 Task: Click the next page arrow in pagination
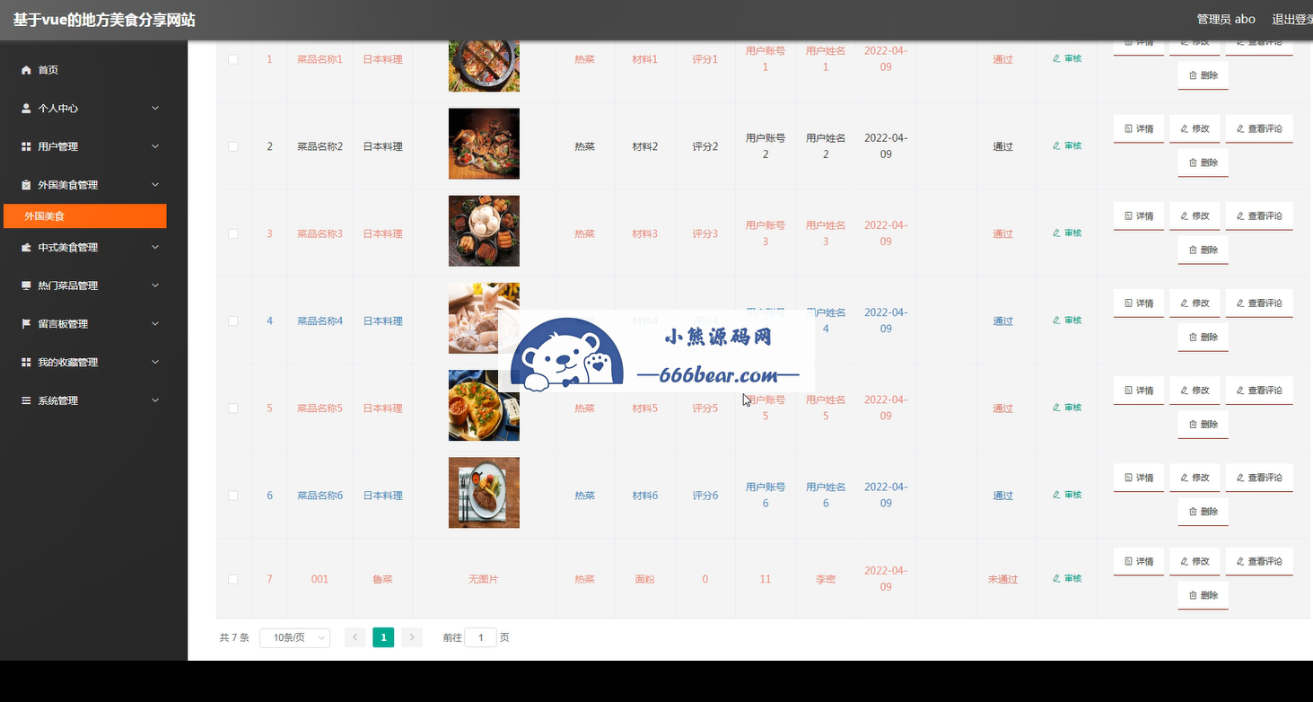click(412, 637)
